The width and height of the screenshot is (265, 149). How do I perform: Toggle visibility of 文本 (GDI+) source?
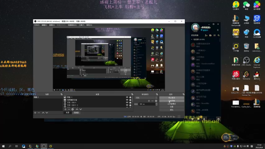coord(127,102)
